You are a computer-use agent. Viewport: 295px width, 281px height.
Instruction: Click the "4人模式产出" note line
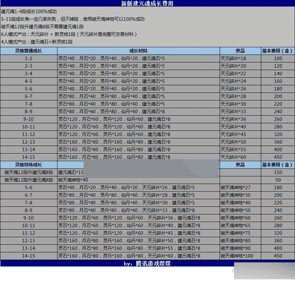click(37, 42)
